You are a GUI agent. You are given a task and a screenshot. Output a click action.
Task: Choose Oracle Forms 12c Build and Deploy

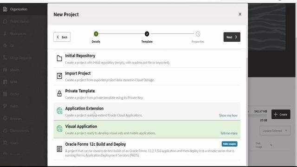[147, 149]
